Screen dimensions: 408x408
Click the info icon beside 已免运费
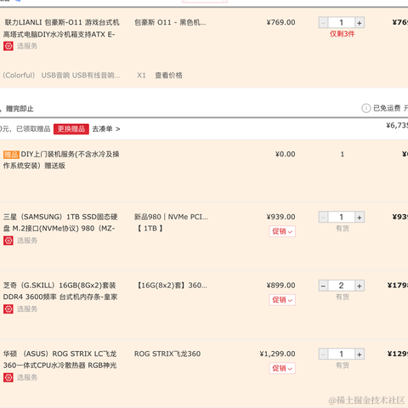tap(366, 108)
